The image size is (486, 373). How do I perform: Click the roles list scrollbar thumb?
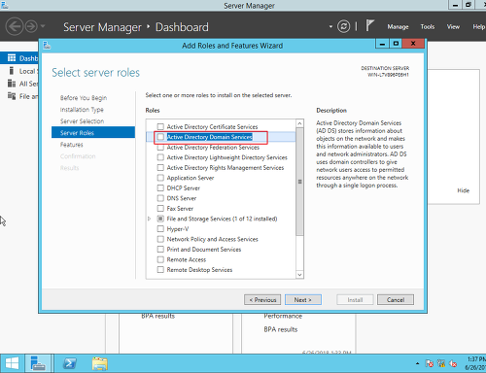point(299,182)
